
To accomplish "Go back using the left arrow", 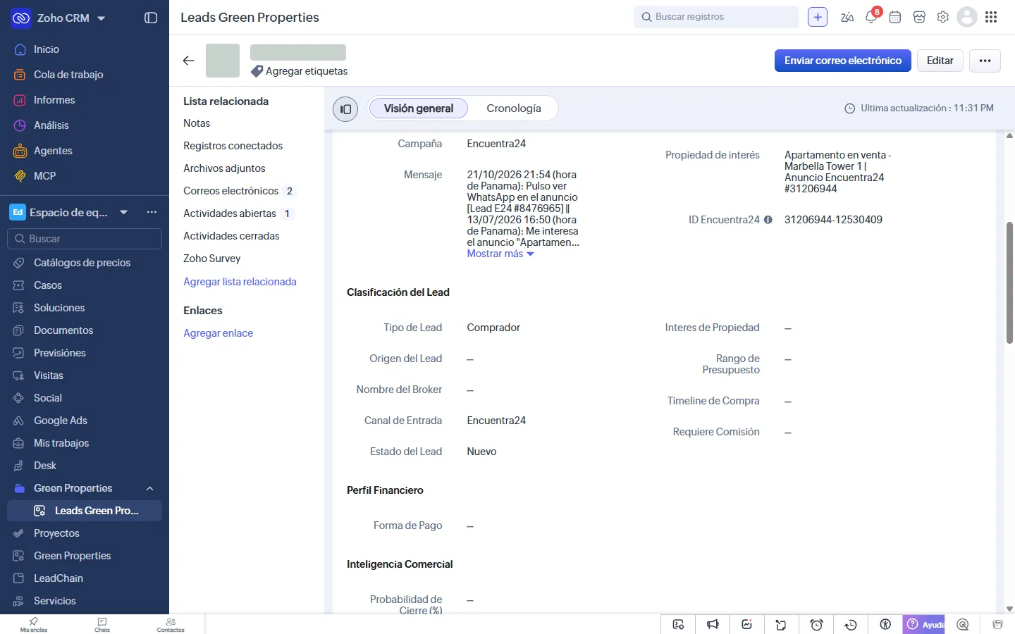I will point(188,61).
